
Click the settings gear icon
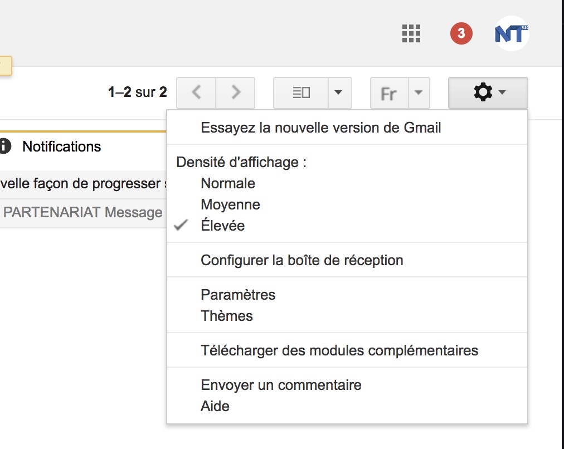(484, 92)
